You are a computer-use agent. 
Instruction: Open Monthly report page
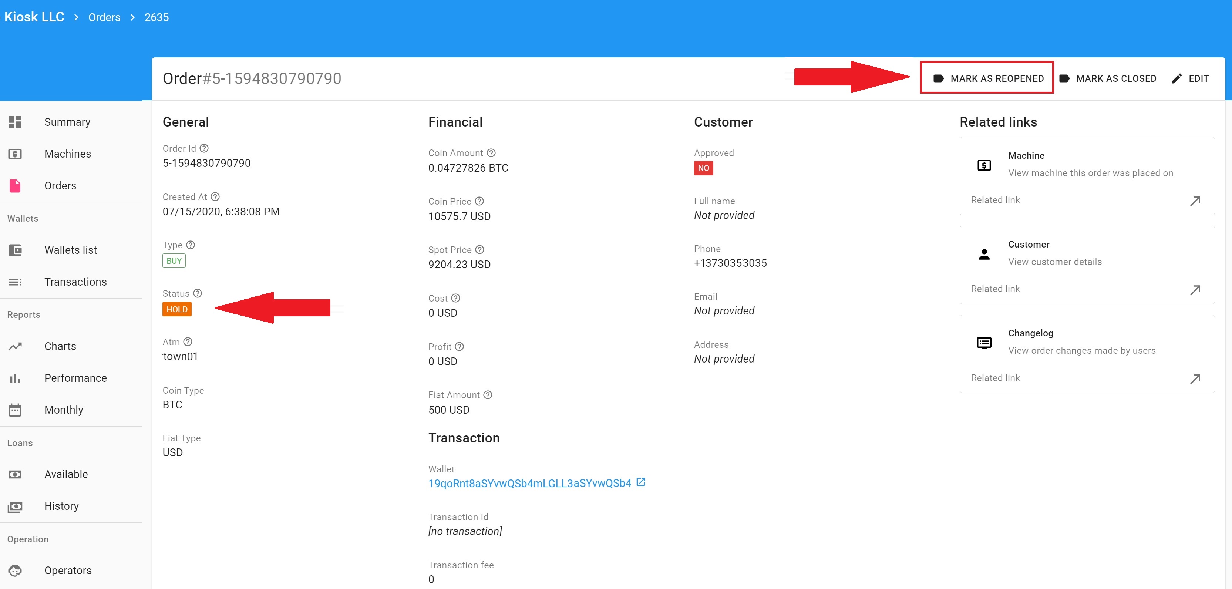coord(71,410)
